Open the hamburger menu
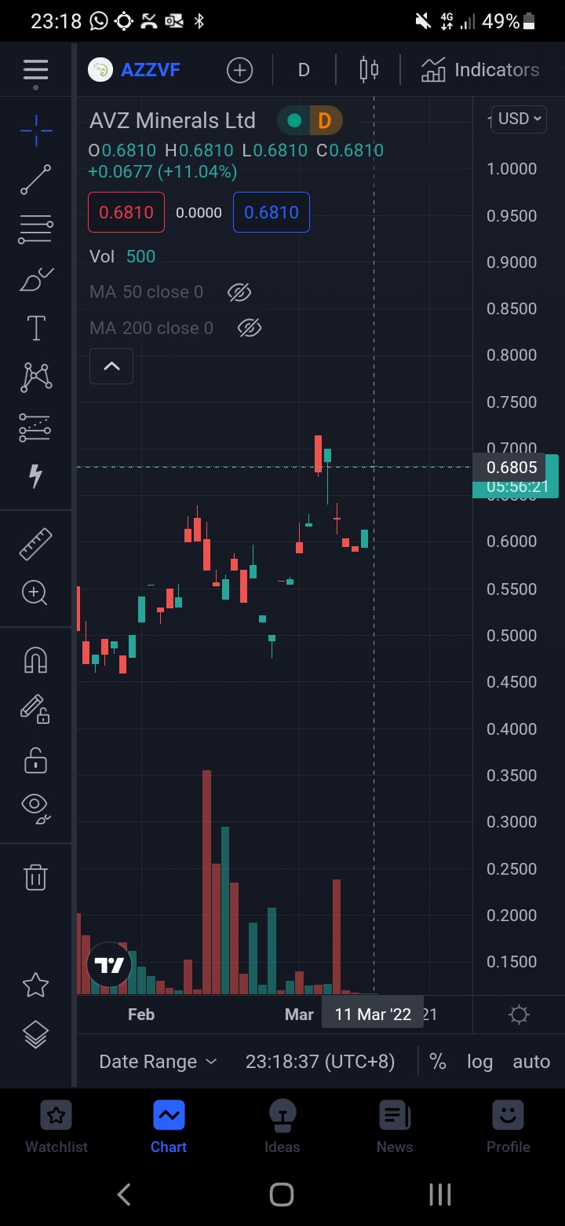The width and height of the screenshot is (565, 1226). coord(35,70)
